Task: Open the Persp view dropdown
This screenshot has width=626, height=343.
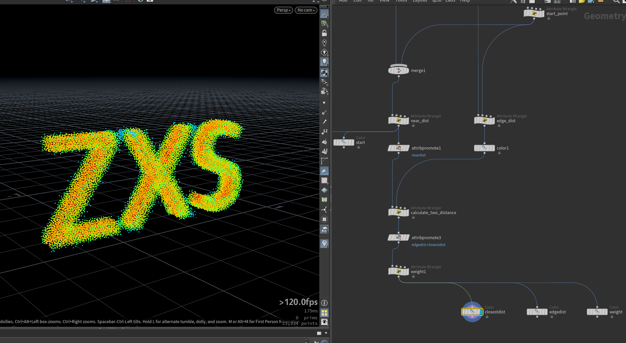Action: 283,10
